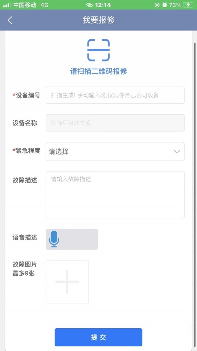This screenshot has width=197, height=351.
Task: Tap the 故障描述 fault description text area
Action: coord(115,194)
